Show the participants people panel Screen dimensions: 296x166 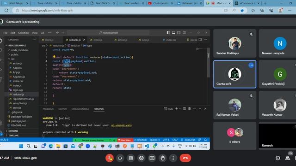point(288,158)
